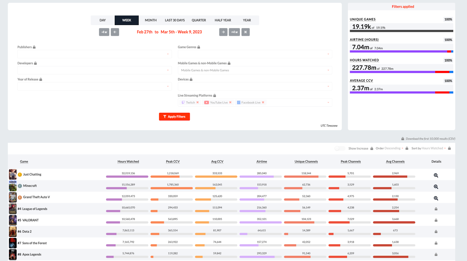Screen dimensions: 467x261
Task: Open Grand Theft Auto V game name
Action: point(36,197)
